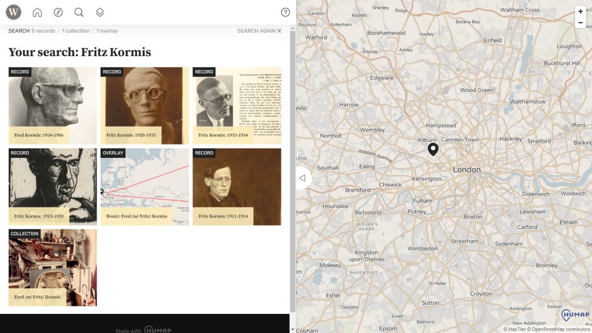Click Search Again to reset search
Screen dimensions: 592x333
pos(259,31)
